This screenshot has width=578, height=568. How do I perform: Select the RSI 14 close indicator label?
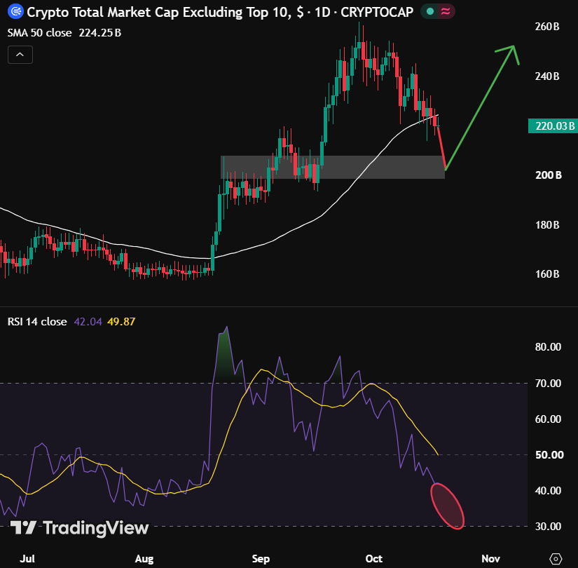click(37, 322)
